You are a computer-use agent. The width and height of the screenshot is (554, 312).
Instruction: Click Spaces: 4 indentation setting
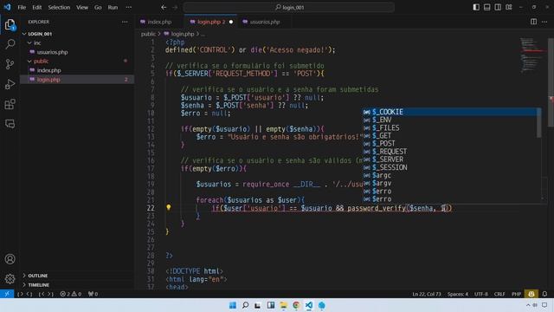(458, 294)
